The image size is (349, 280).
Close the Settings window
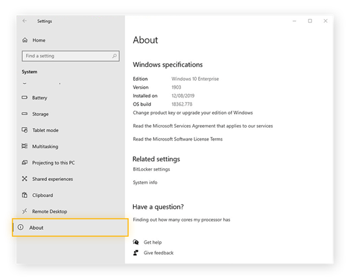coord(325,21)
